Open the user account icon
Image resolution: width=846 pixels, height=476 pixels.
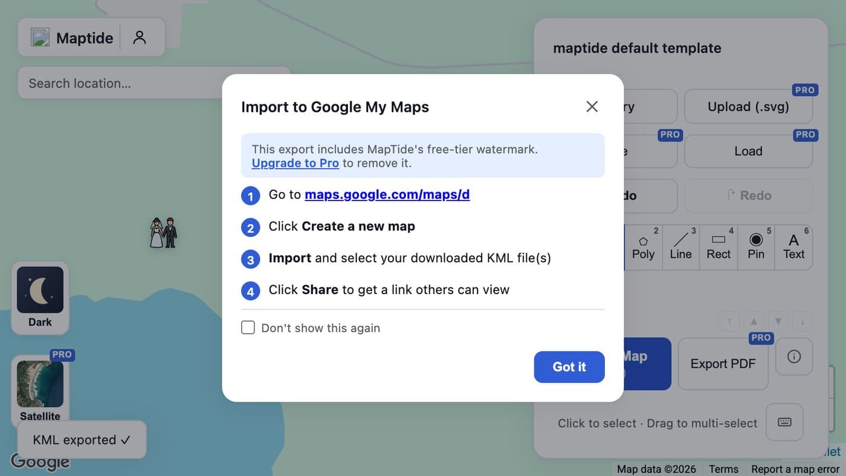click(140, 37)
